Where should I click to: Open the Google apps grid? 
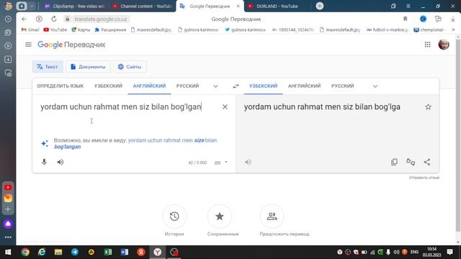pos(427,45)
